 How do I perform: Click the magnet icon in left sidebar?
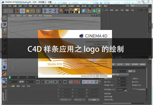[x=5, y=74]
